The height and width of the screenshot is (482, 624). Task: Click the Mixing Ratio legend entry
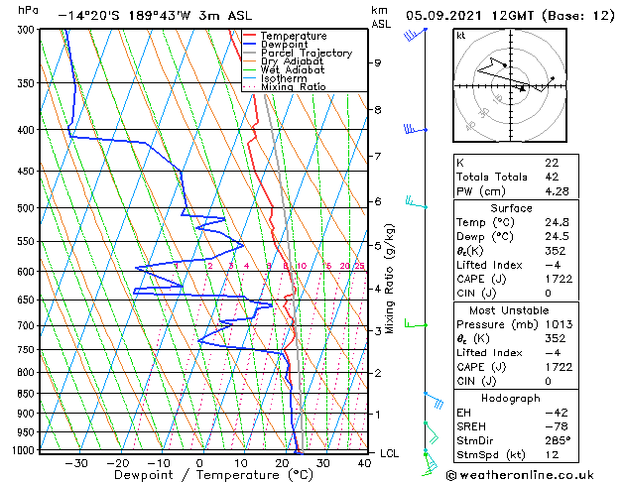(x=284, y=86)
